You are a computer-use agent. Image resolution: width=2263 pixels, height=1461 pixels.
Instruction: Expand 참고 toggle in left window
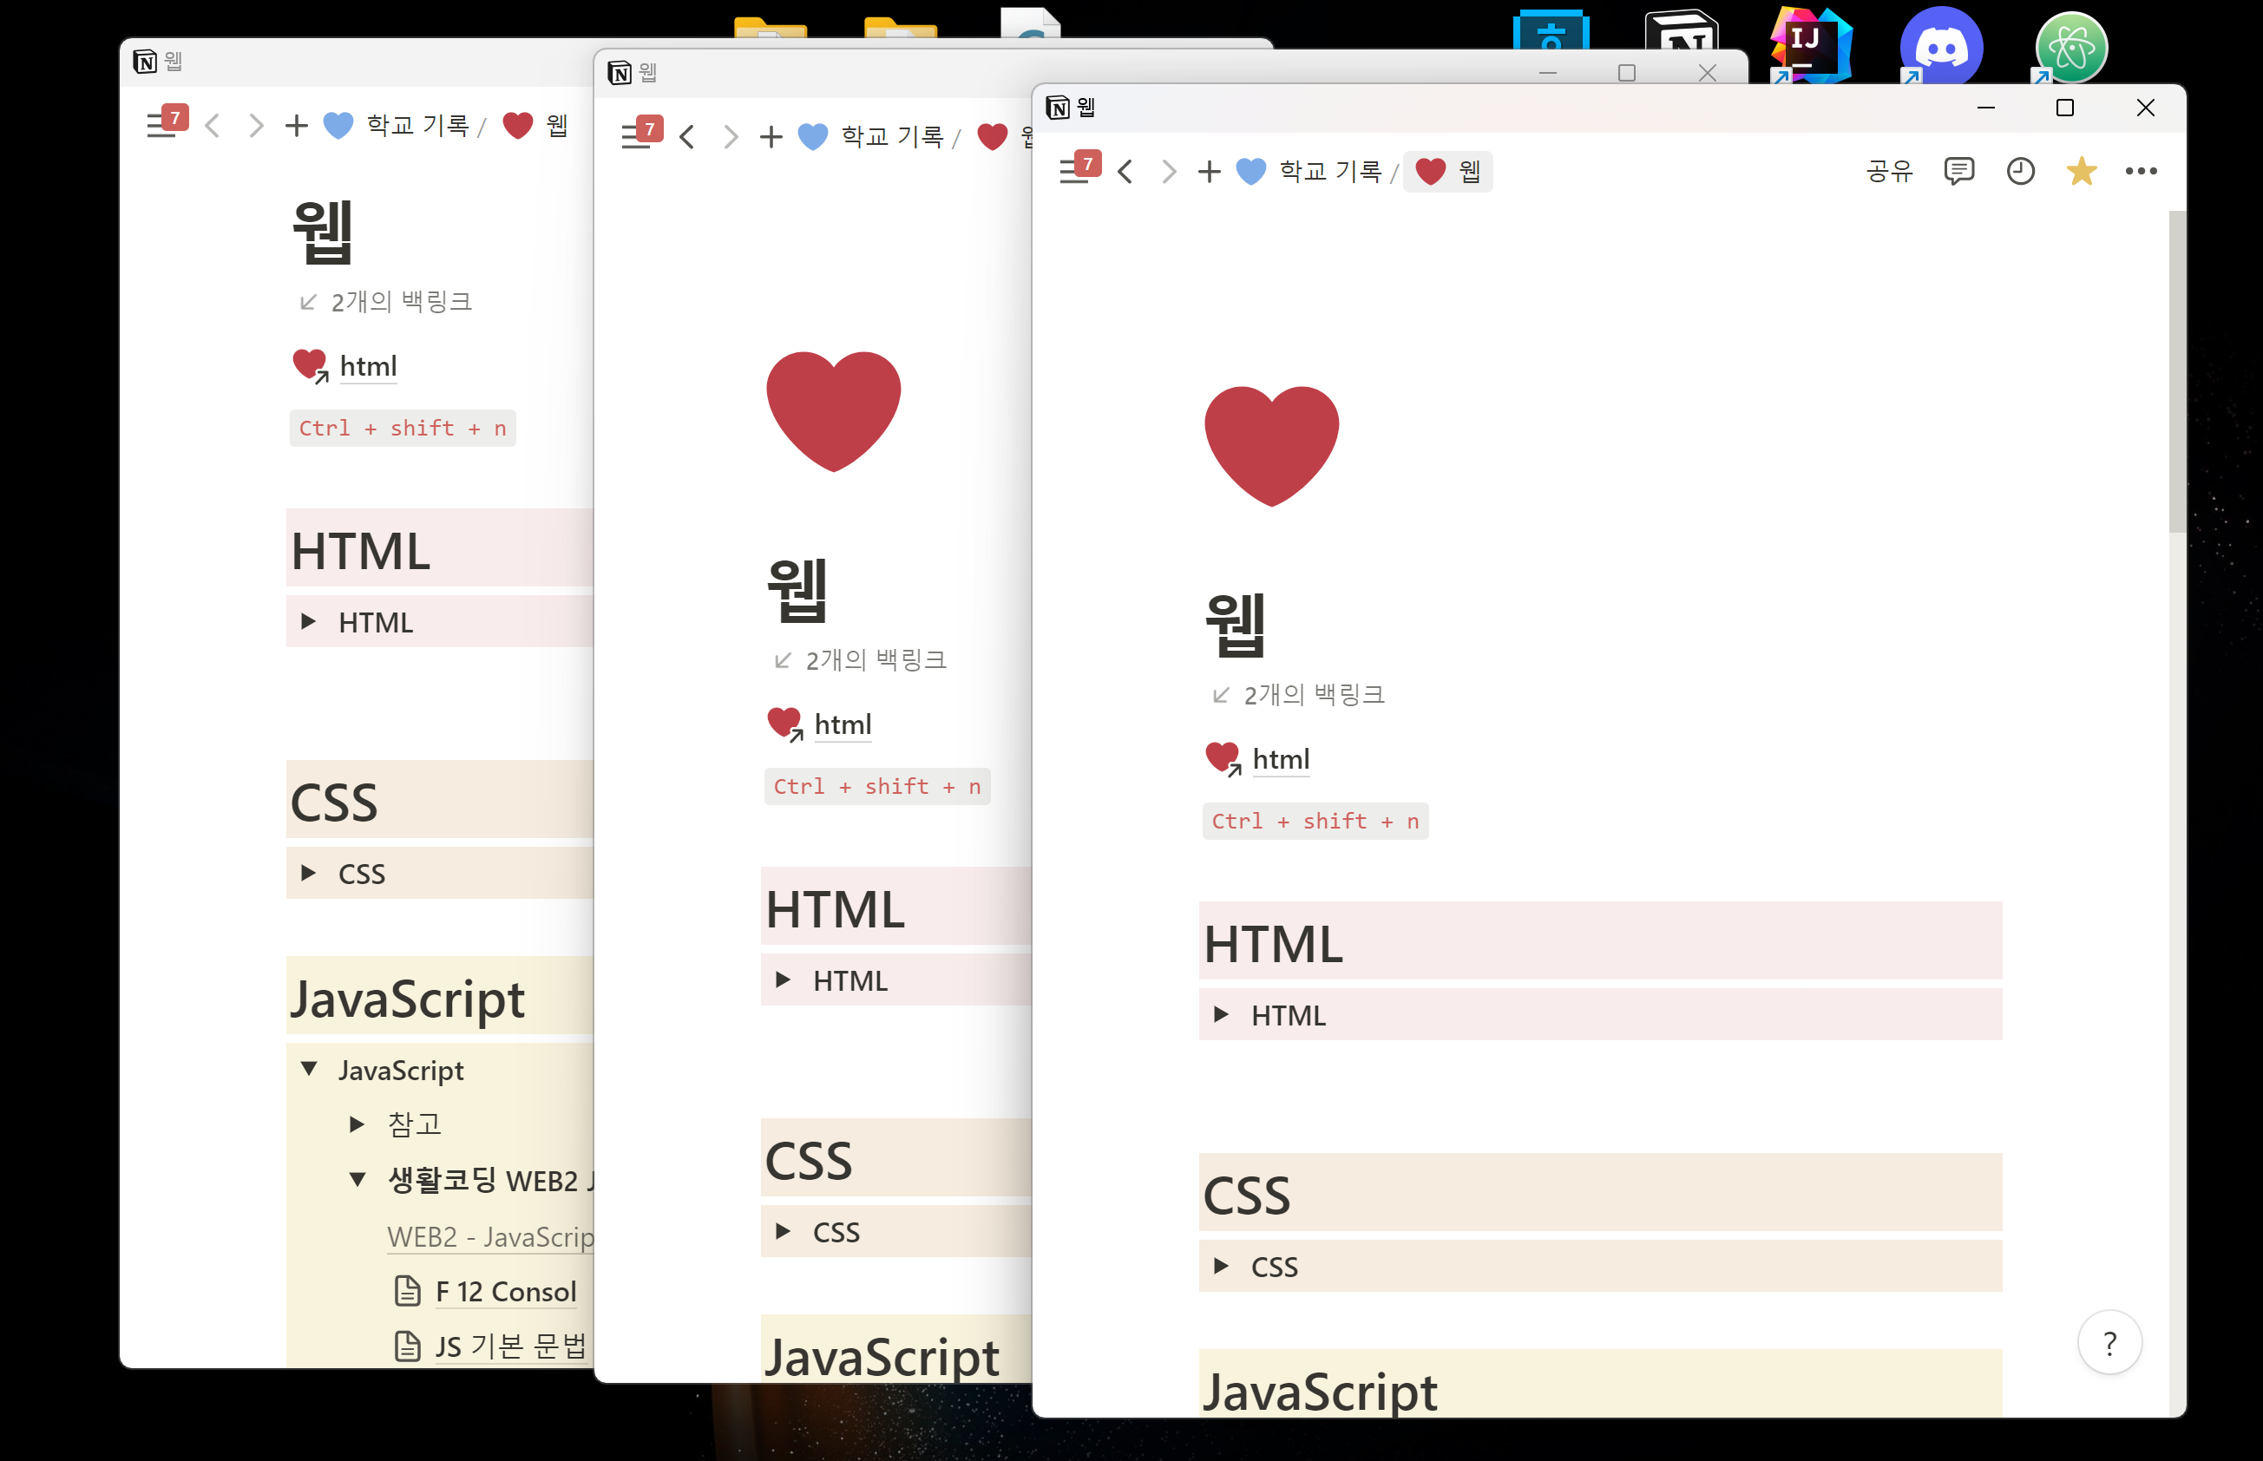pos(357,1125)
